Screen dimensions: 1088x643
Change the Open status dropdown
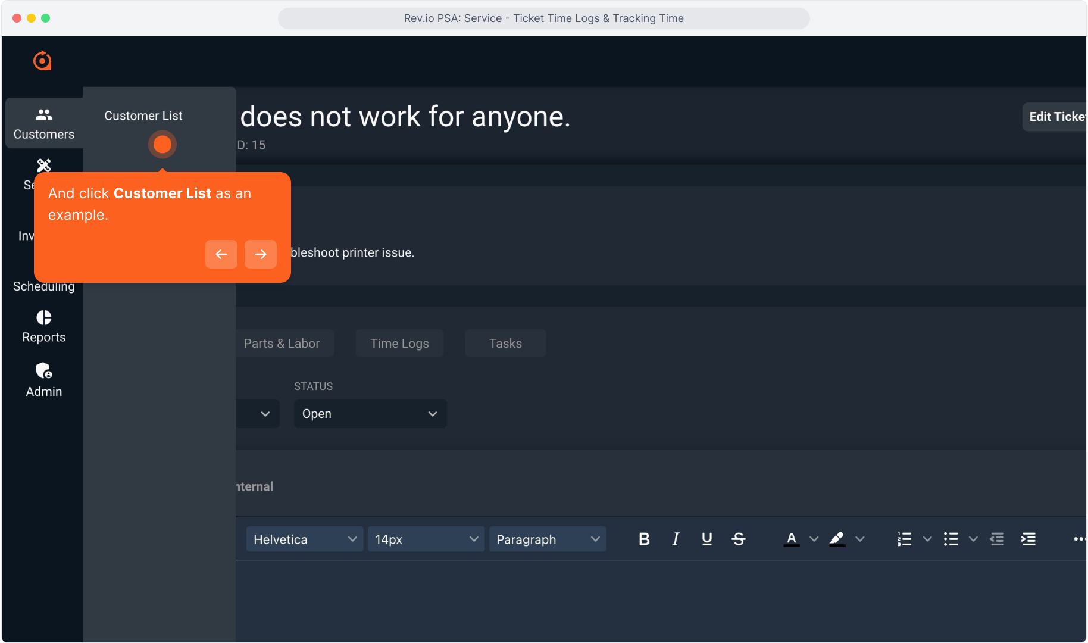click(370, 414)
